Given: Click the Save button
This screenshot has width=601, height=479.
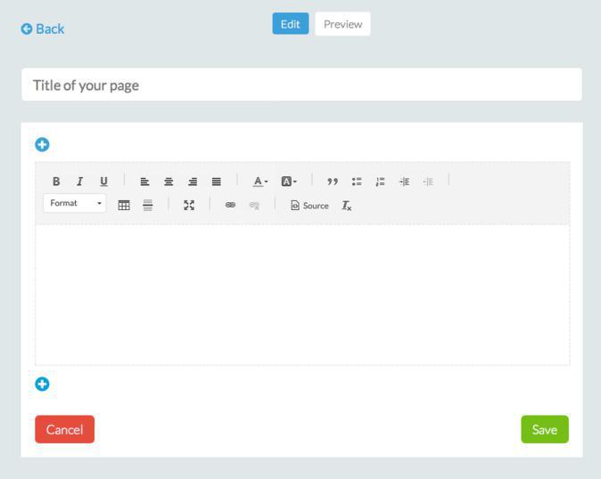Looking at the screenshot, I should pyautogui.click(x=544, y=429).
